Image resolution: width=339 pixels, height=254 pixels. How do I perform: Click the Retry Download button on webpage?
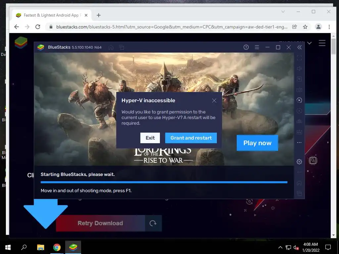[100, 223]
